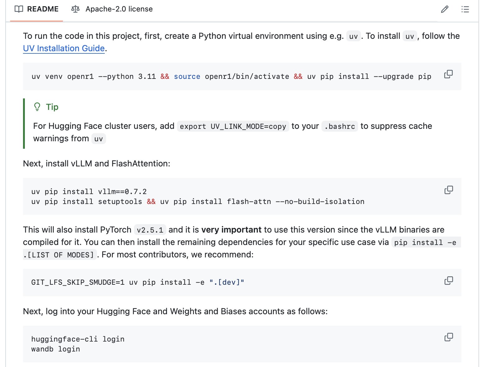Image resolution: width=480 pixels, height=367 pixels.
Task: Click the .bashrc inline code
Action: [339, 126]
